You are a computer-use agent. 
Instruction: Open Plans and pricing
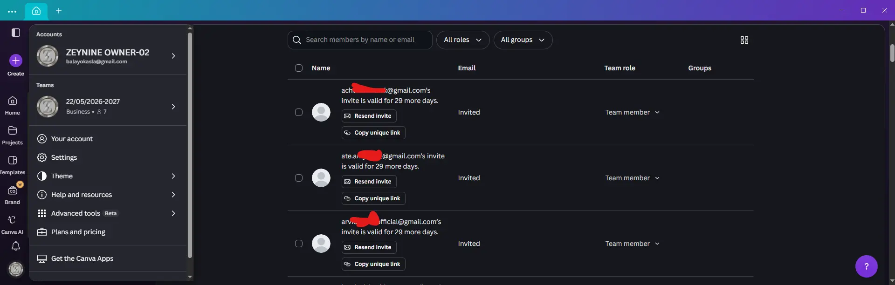point(108,232)
